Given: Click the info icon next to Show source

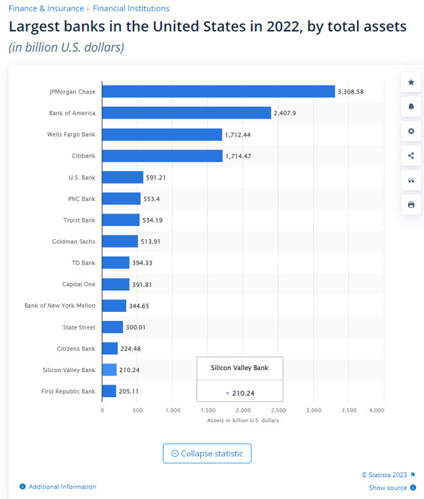Looking at the screenshot, I should [413, 487].
